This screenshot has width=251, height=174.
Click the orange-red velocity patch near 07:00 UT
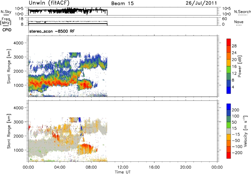coord(86,148)
